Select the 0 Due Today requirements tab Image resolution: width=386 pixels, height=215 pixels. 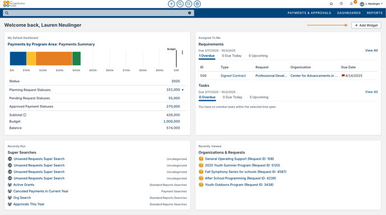[231, 56]
